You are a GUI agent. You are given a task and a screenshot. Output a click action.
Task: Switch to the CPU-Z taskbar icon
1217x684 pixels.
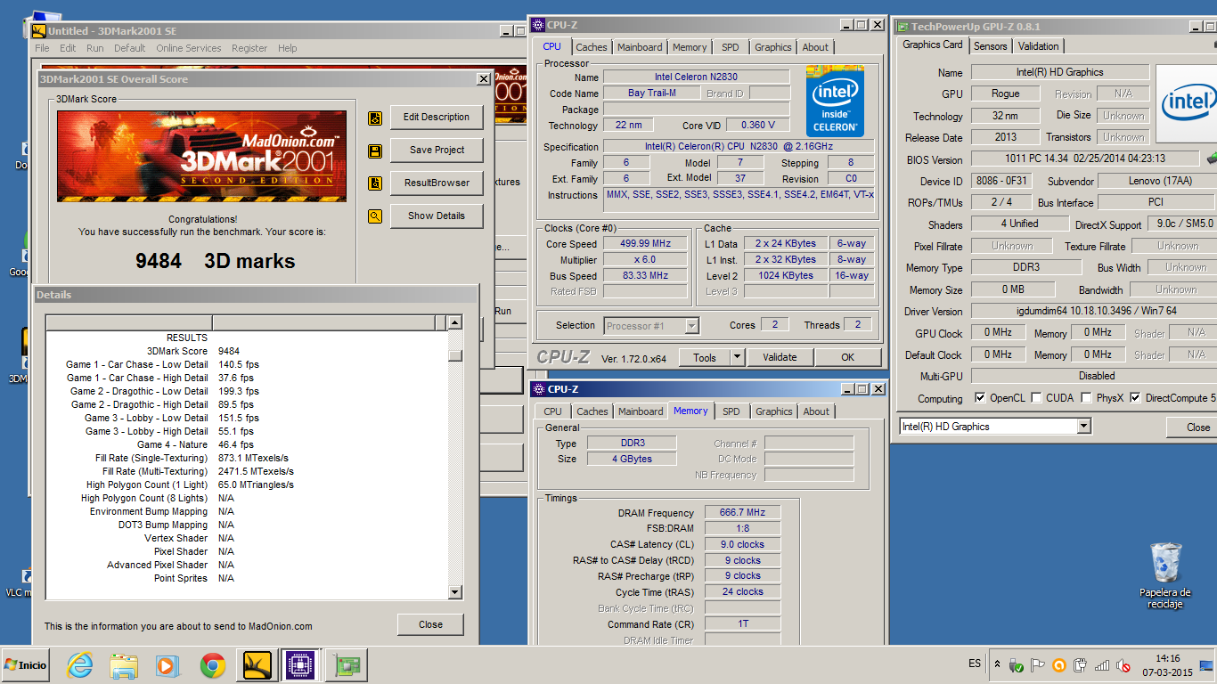click(x=301, y=665)
